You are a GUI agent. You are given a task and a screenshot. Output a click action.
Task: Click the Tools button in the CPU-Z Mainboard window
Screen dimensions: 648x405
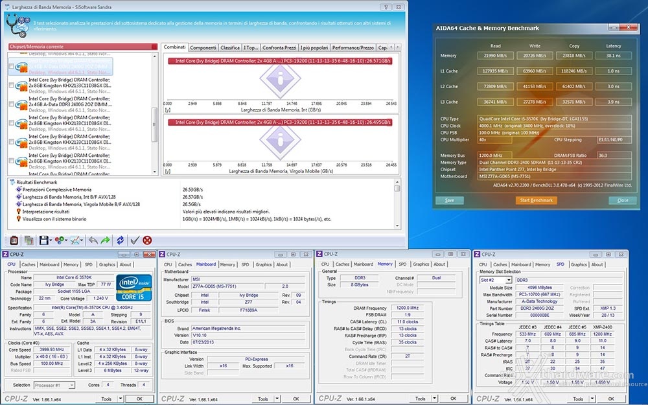click(263, 399)
